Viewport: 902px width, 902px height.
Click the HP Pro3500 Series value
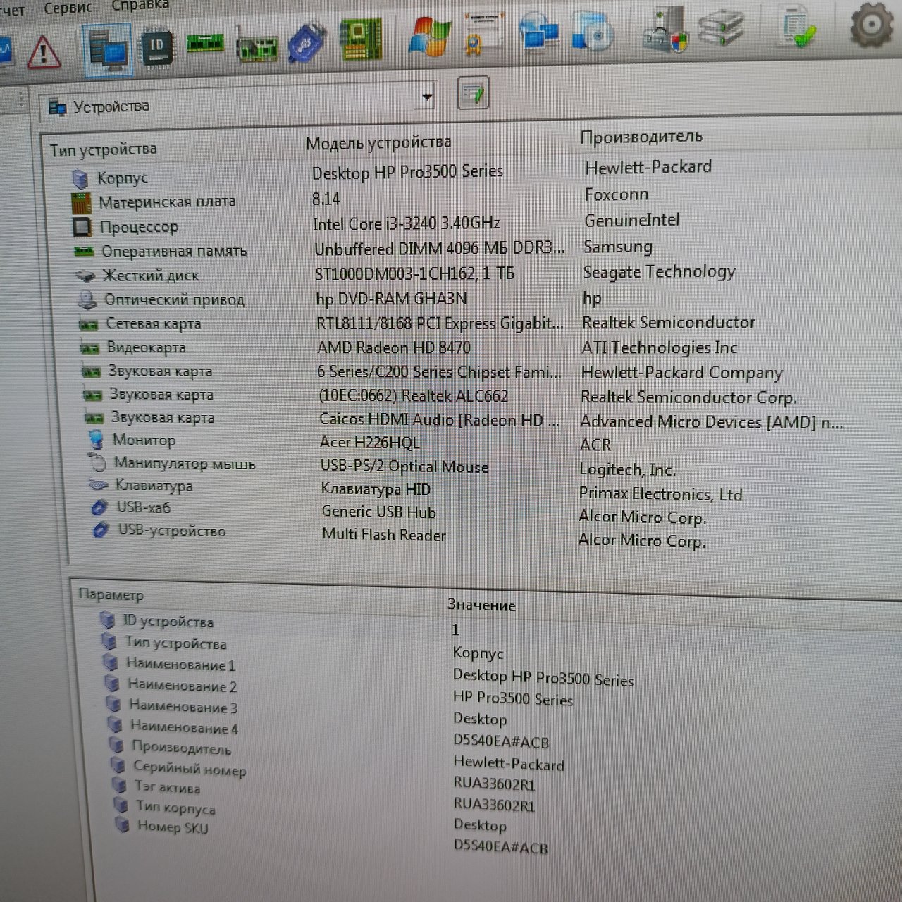point(512,698)
